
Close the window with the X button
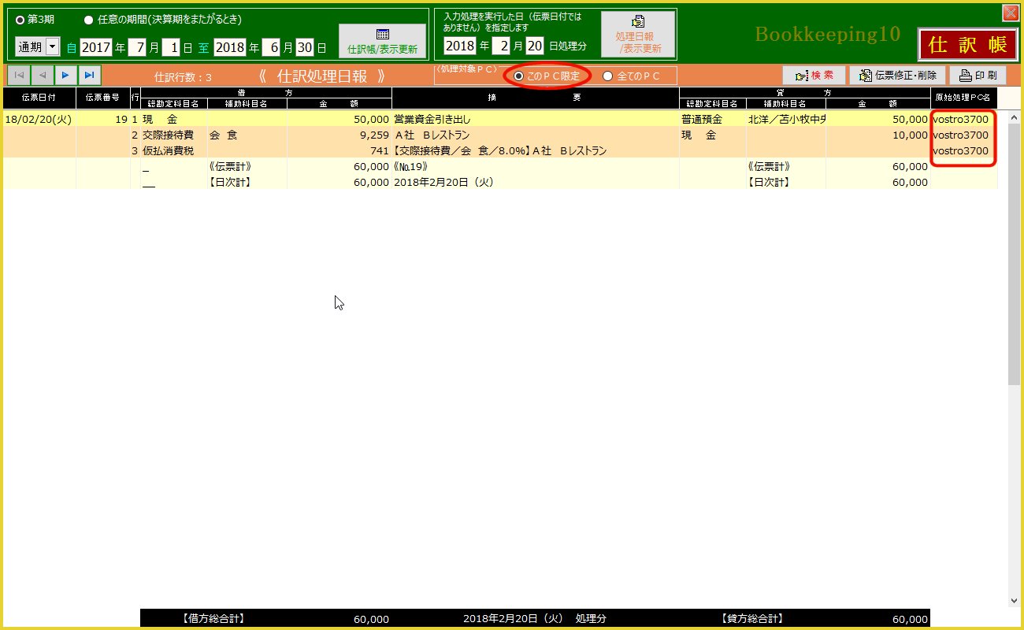pyautogui.click(x=1009, y=13)
